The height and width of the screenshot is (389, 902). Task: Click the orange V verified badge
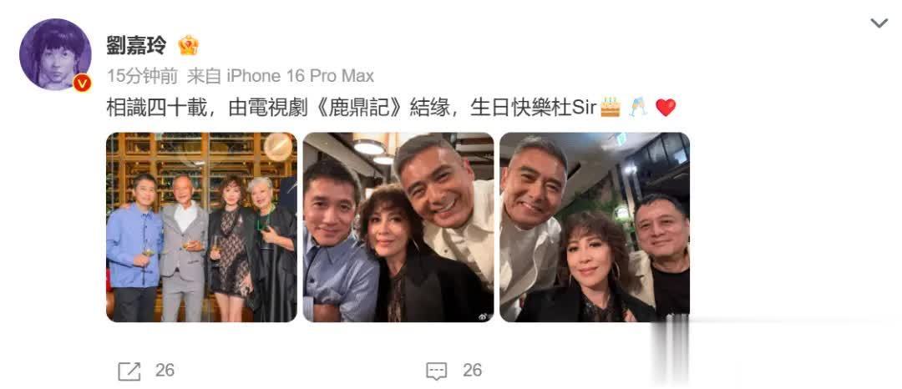click(82, 83)
